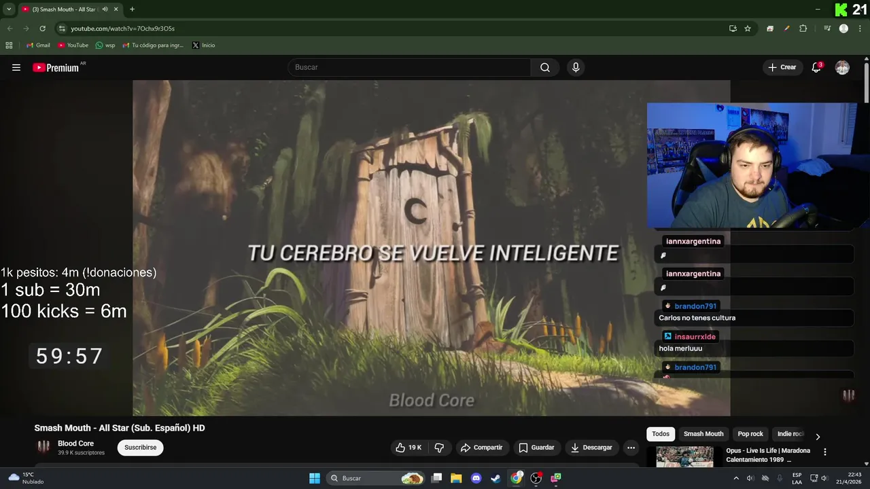Mute the tab via speaker icon on tab
Screen dimensions: 870x489
pyautogui.click(x=105, y=9)
